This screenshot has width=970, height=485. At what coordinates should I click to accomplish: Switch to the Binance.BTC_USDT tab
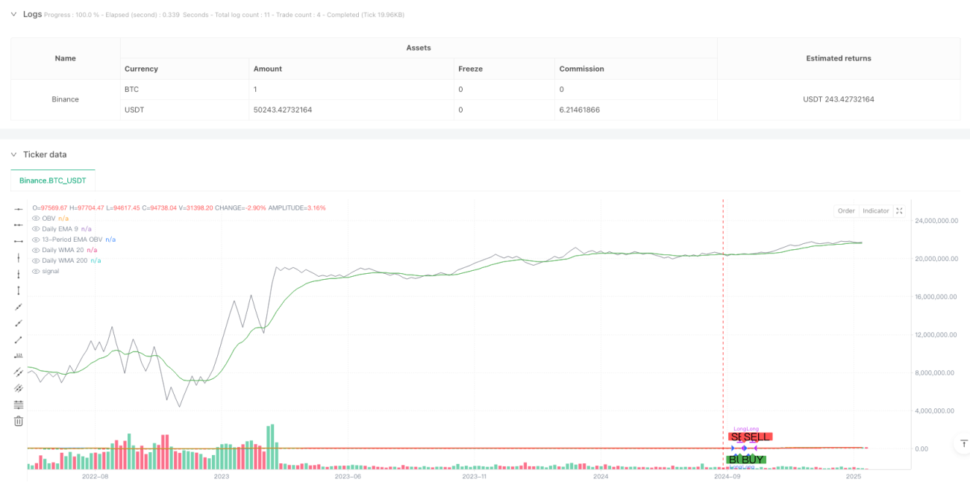coord(53,181)
